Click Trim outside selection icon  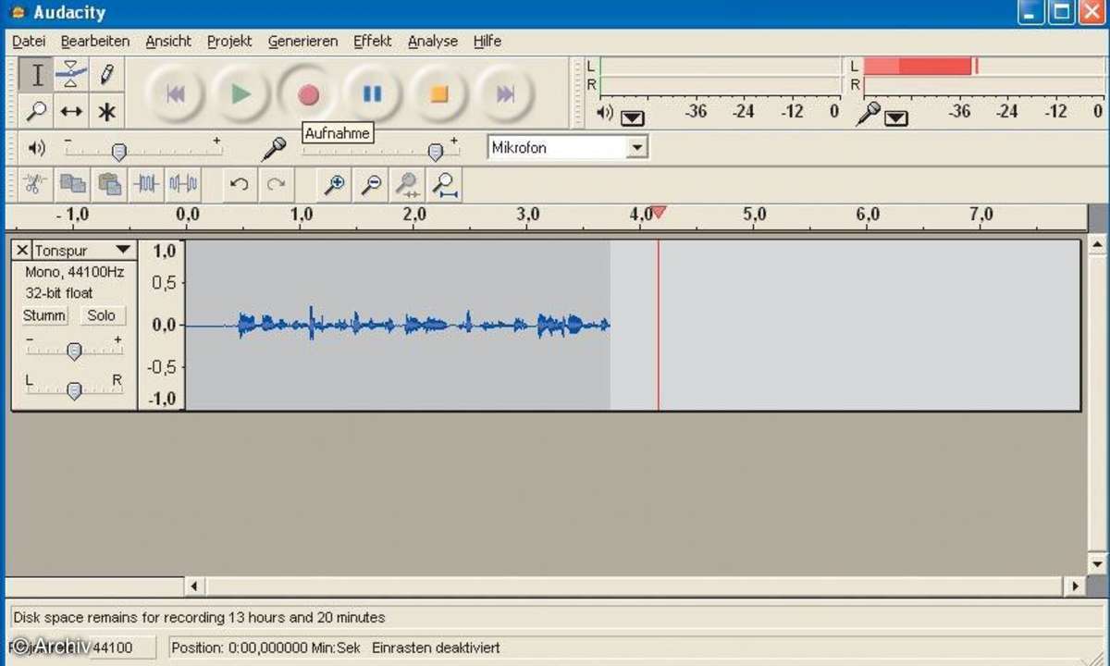tap(146, 184)
